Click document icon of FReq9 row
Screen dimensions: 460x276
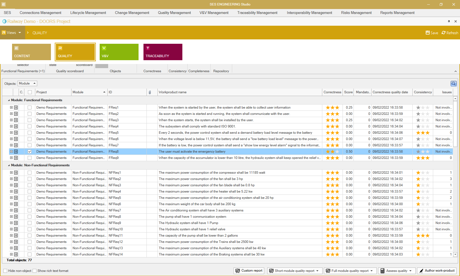pyautogui.click(x=16, y=158)
